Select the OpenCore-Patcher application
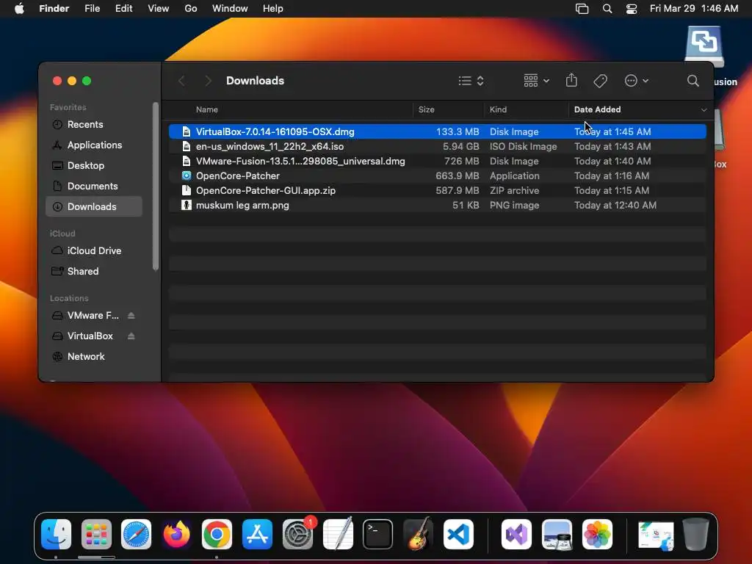This screenshot has width=752, height=564. (x=438, y=176)
